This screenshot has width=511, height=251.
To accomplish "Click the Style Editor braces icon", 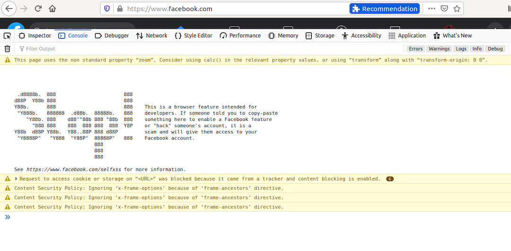I will [x=178, y=36].
